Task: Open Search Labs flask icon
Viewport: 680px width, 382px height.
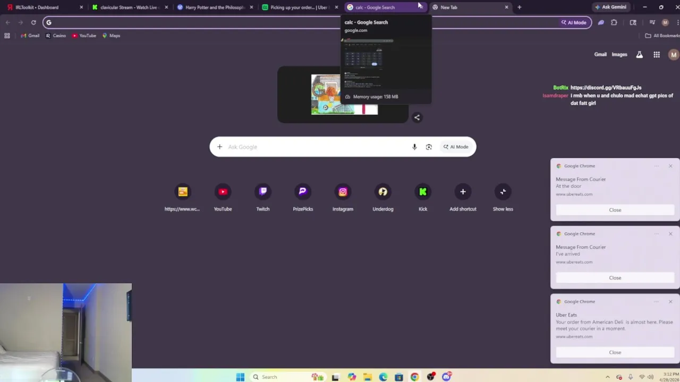Action: click(x=640, y=55)
